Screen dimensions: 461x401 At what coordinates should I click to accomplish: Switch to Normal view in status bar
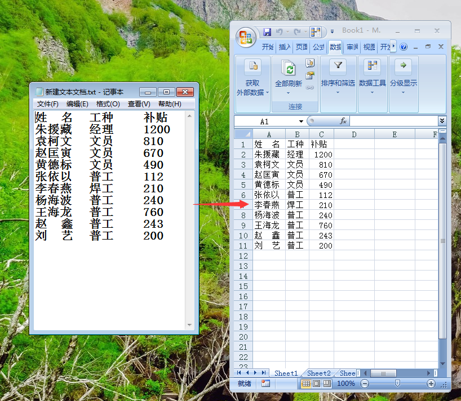[306, 384]
